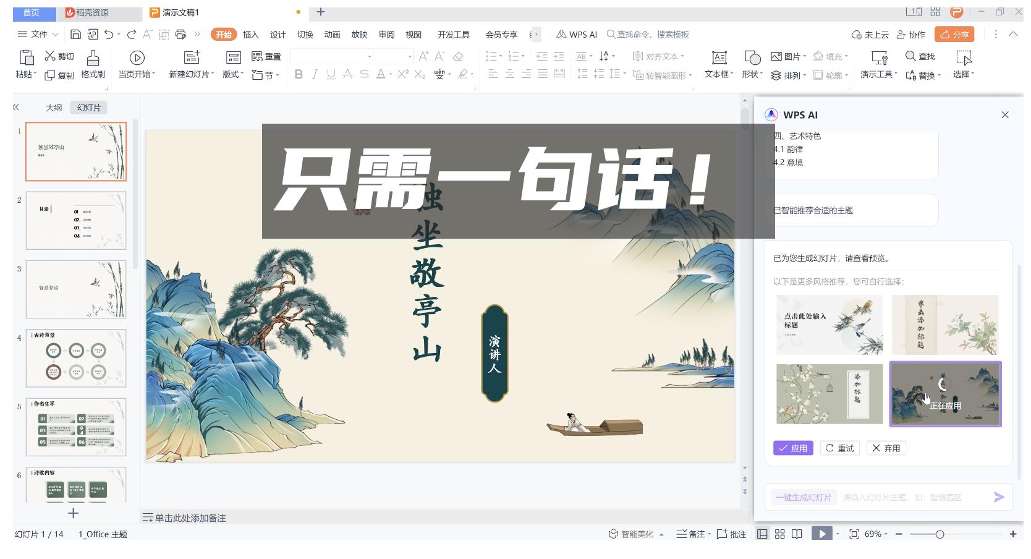Open the 选择 selection dropdown
This screenshot has height=559, width=1031.
[x=964, y=64]
